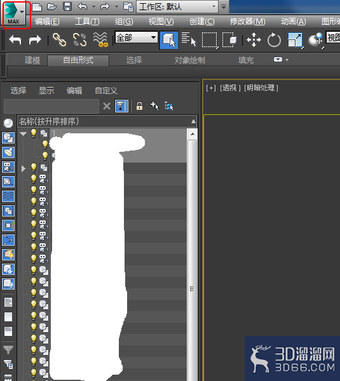
Task: Activate the Select and Link tool
Action: [x=59, y=39]
